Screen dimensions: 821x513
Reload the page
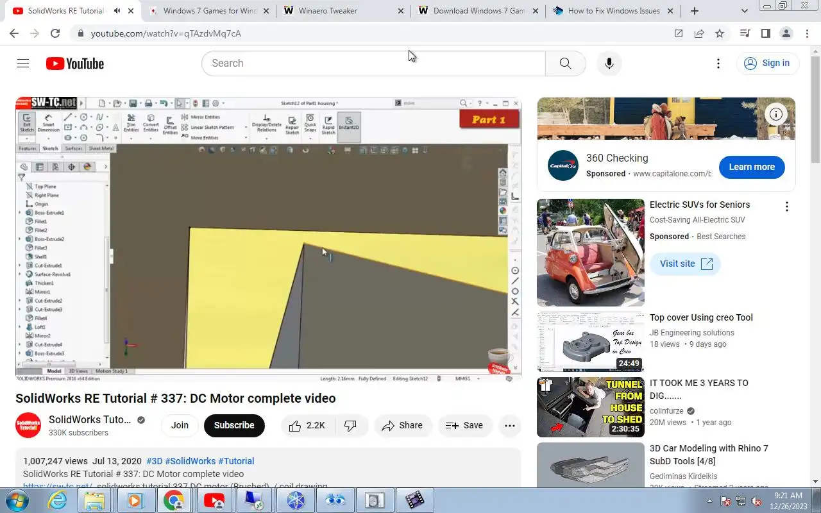(x=55, y=33)
